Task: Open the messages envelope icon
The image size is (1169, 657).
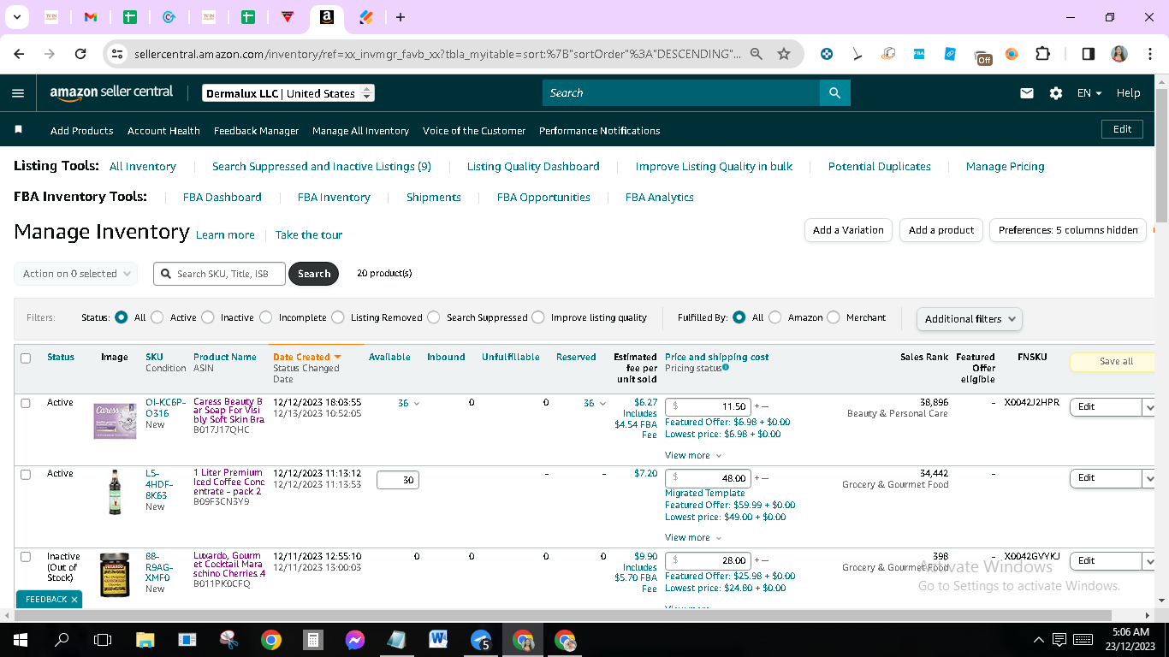Action: [1027, 93]
